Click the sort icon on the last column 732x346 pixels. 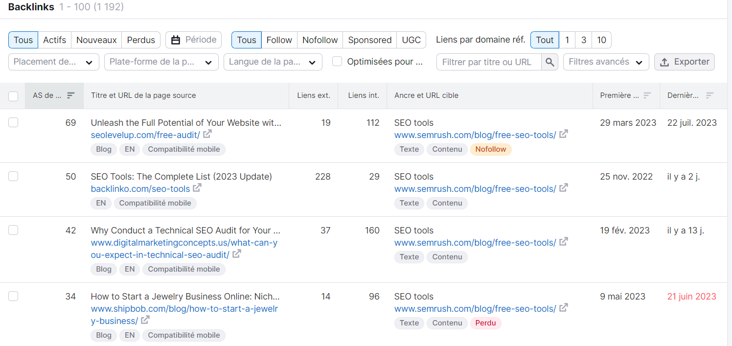pyautogui.click(x=709, y=96)
